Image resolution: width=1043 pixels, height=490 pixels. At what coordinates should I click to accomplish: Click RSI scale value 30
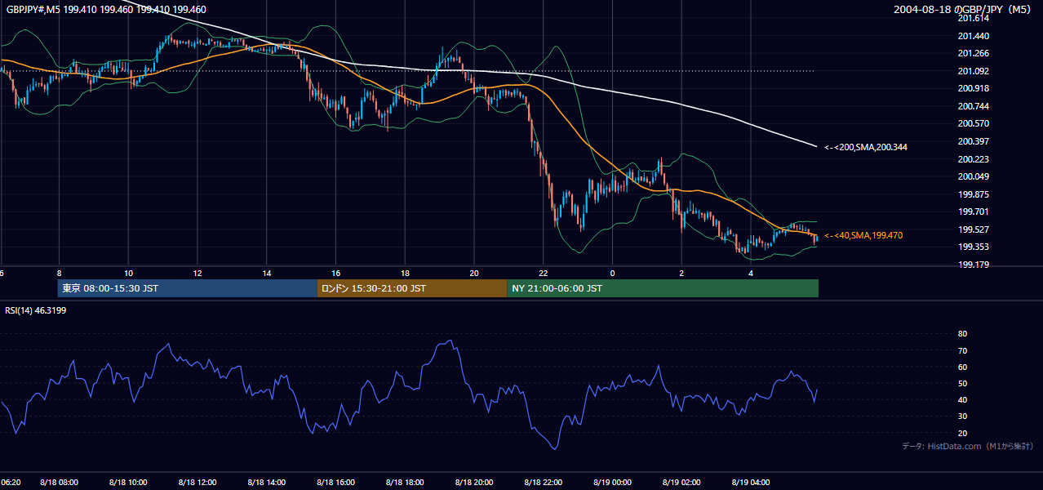coord(962,416)
